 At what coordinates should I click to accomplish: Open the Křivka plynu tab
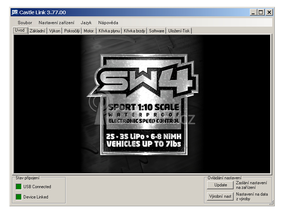(109, 31)
